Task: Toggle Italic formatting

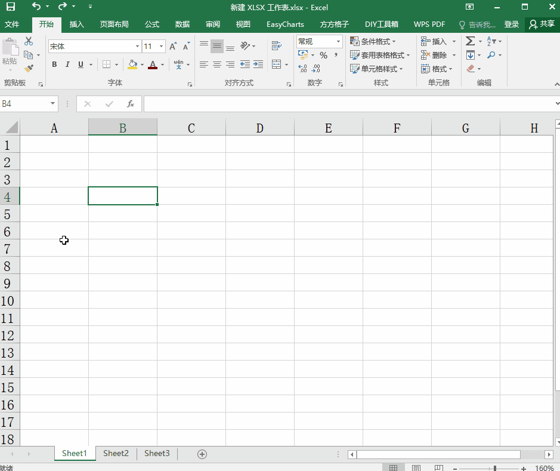Action: point(67,64)
